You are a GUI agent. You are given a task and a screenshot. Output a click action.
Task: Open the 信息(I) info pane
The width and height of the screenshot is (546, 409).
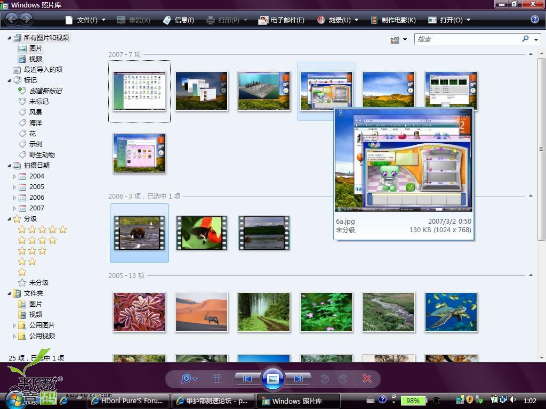click(x=179, y=20)
